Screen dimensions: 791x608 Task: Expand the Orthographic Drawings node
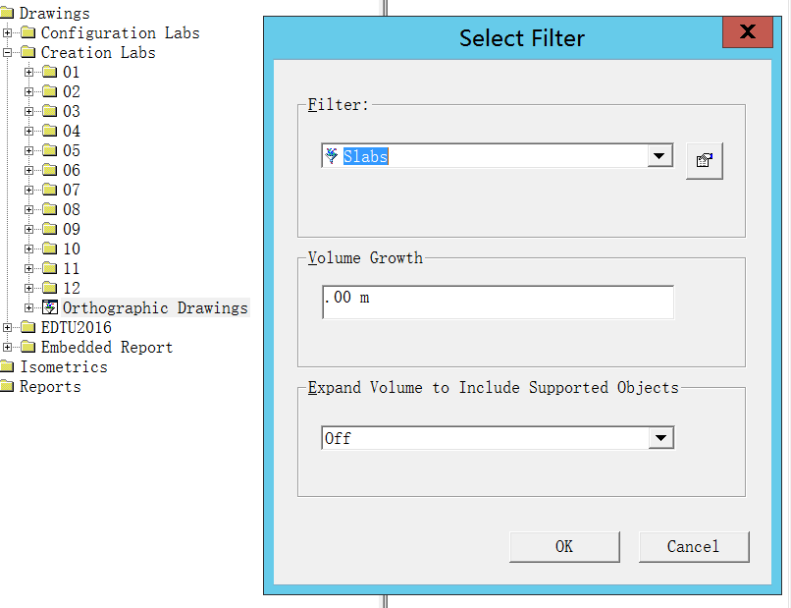coord(28,307)
